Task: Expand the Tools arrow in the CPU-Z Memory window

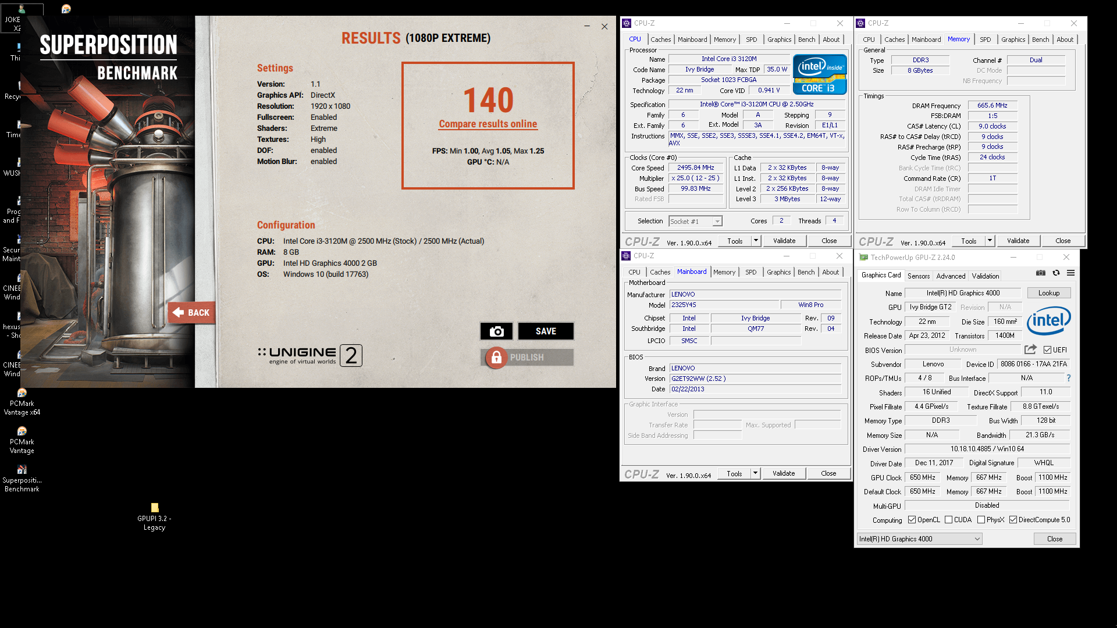Action: click(990, 241)
